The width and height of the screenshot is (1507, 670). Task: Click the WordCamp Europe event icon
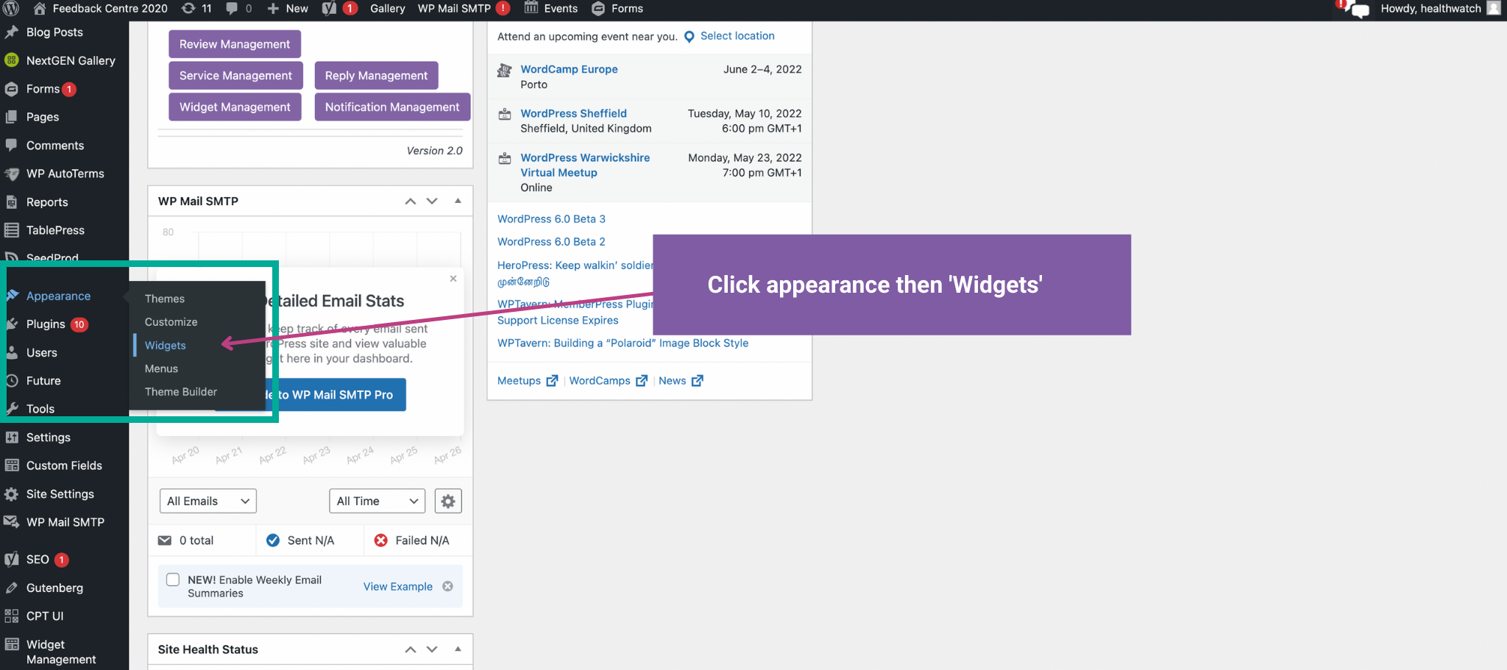point(505,71)
